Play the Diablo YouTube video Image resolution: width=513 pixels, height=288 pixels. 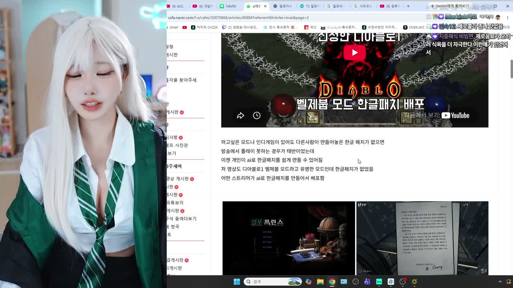click(355, 52)
